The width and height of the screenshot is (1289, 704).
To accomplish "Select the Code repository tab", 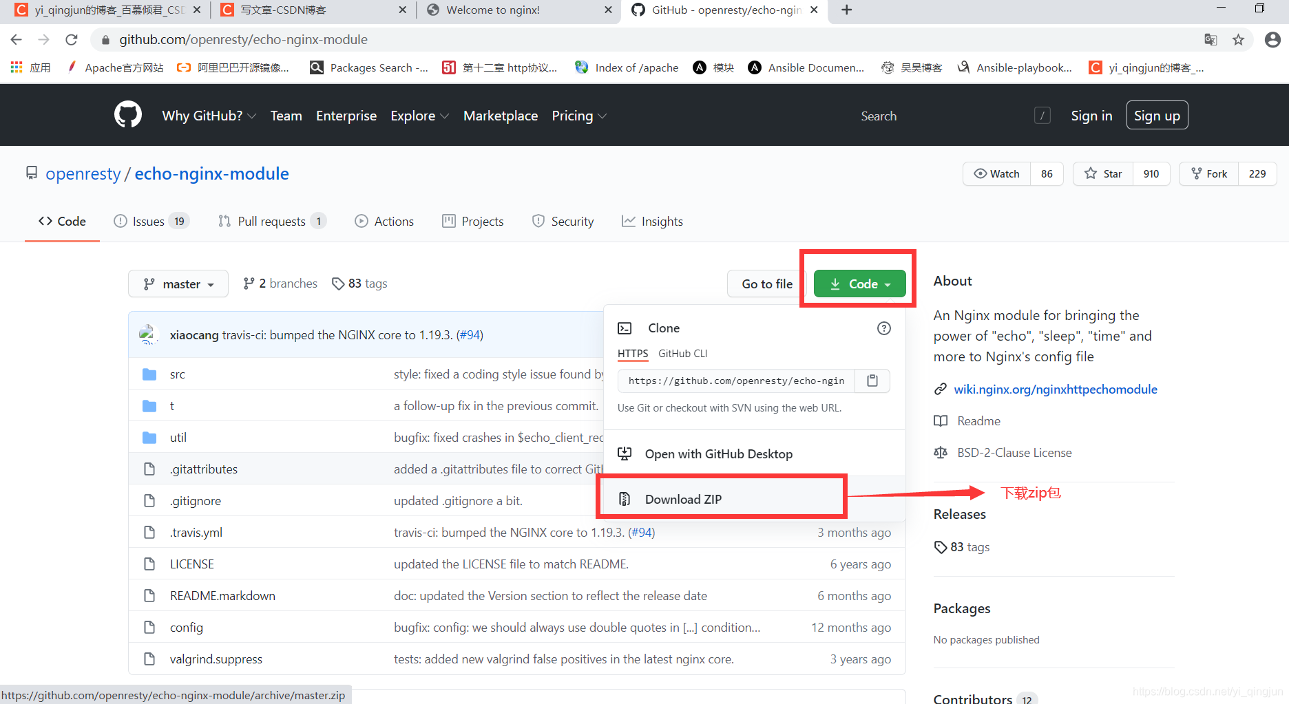I will pyautogui.click(x=62, y=221).
